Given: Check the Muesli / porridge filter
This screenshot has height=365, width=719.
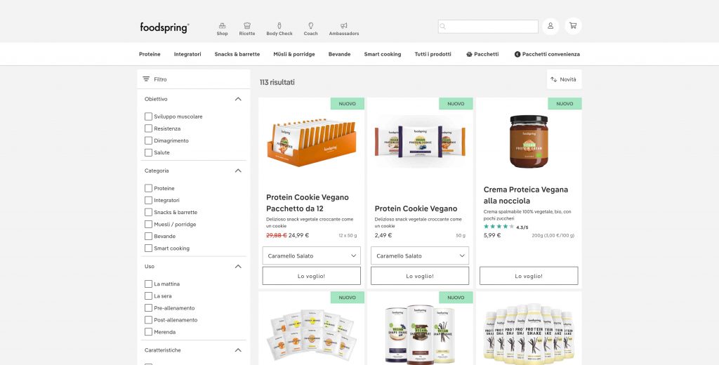Looking at the screenshot, I should pyautogui.click(x=149, y=224).
